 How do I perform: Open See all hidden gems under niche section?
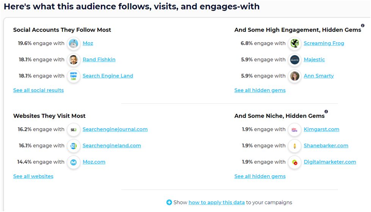260,176
